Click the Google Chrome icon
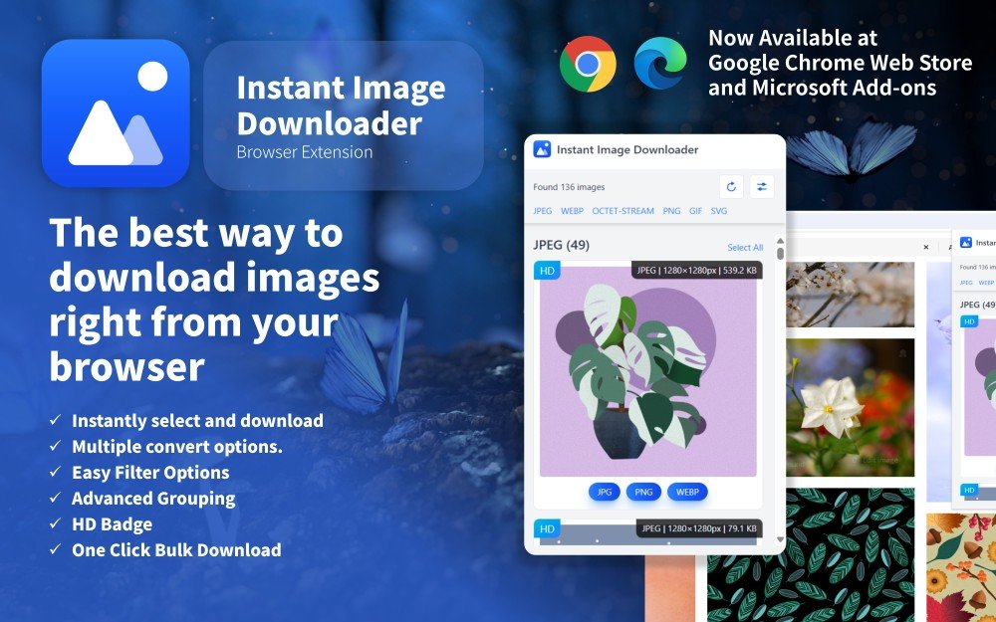Viewport: 996px width, 622px height. (588, 64)
